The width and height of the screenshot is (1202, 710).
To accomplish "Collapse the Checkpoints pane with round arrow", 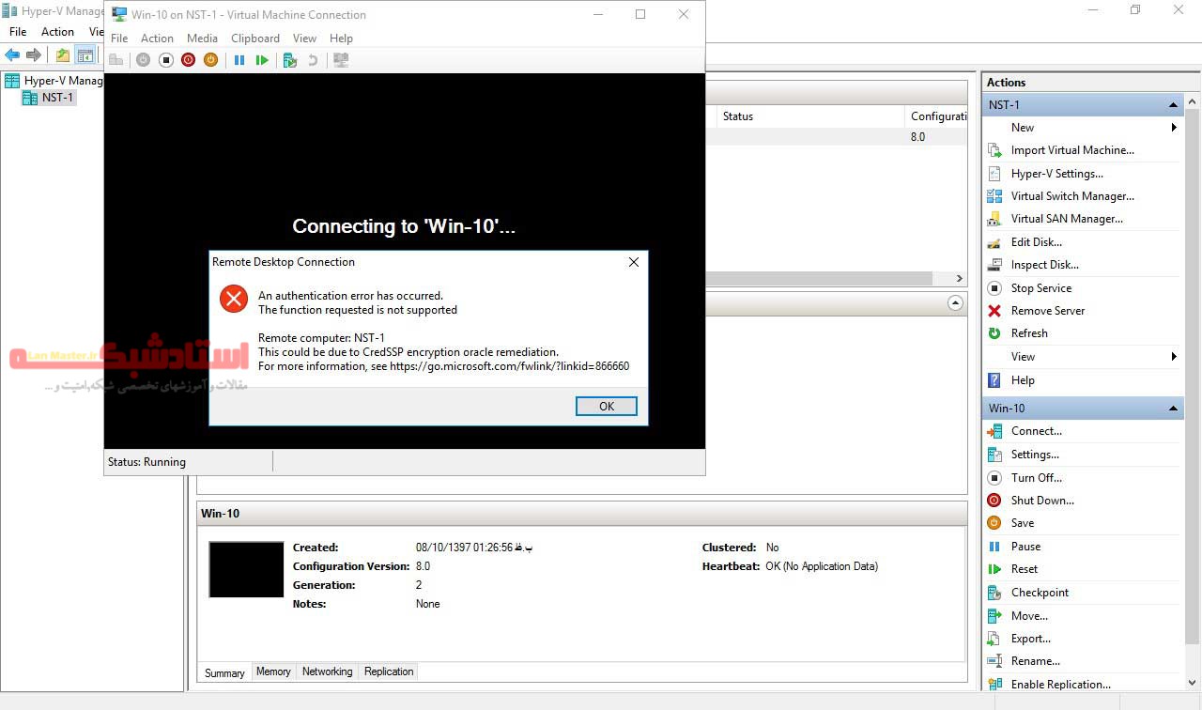I will [x=955, y=303].
